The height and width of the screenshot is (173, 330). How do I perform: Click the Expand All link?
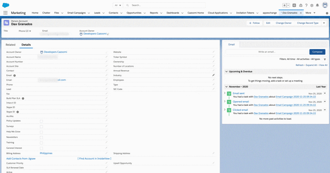point(311,65)
